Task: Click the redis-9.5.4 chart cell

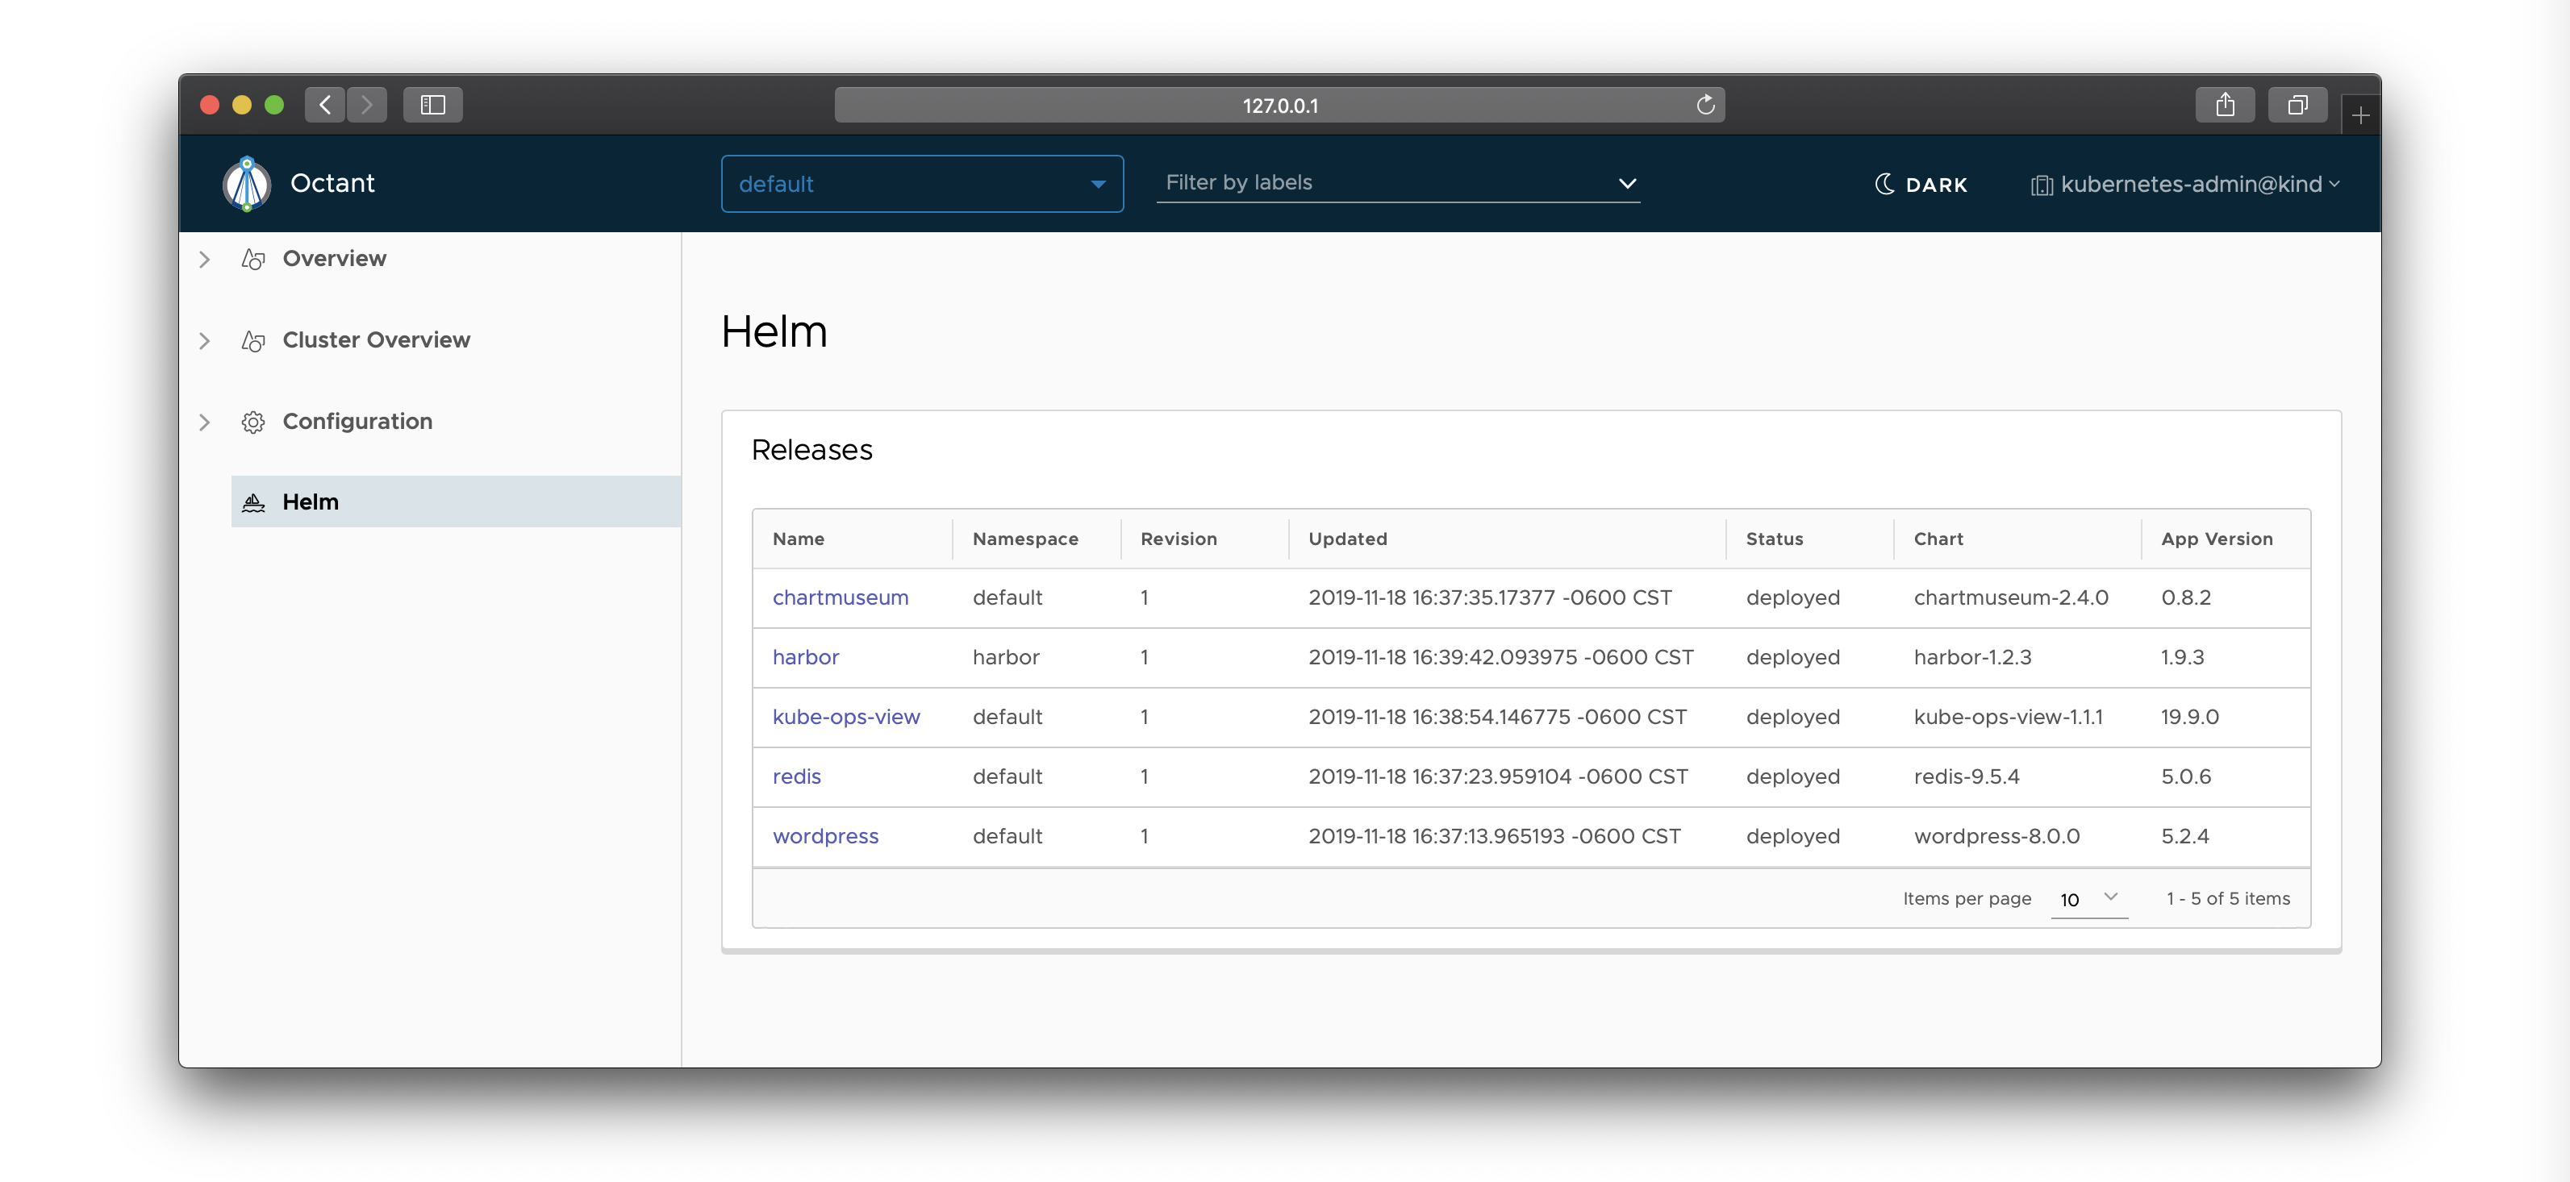Action: tap(1965, 777)
